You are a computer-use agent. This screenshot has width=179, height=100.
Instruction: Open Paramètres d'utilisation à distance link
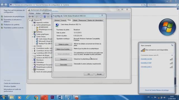(12, 21)
